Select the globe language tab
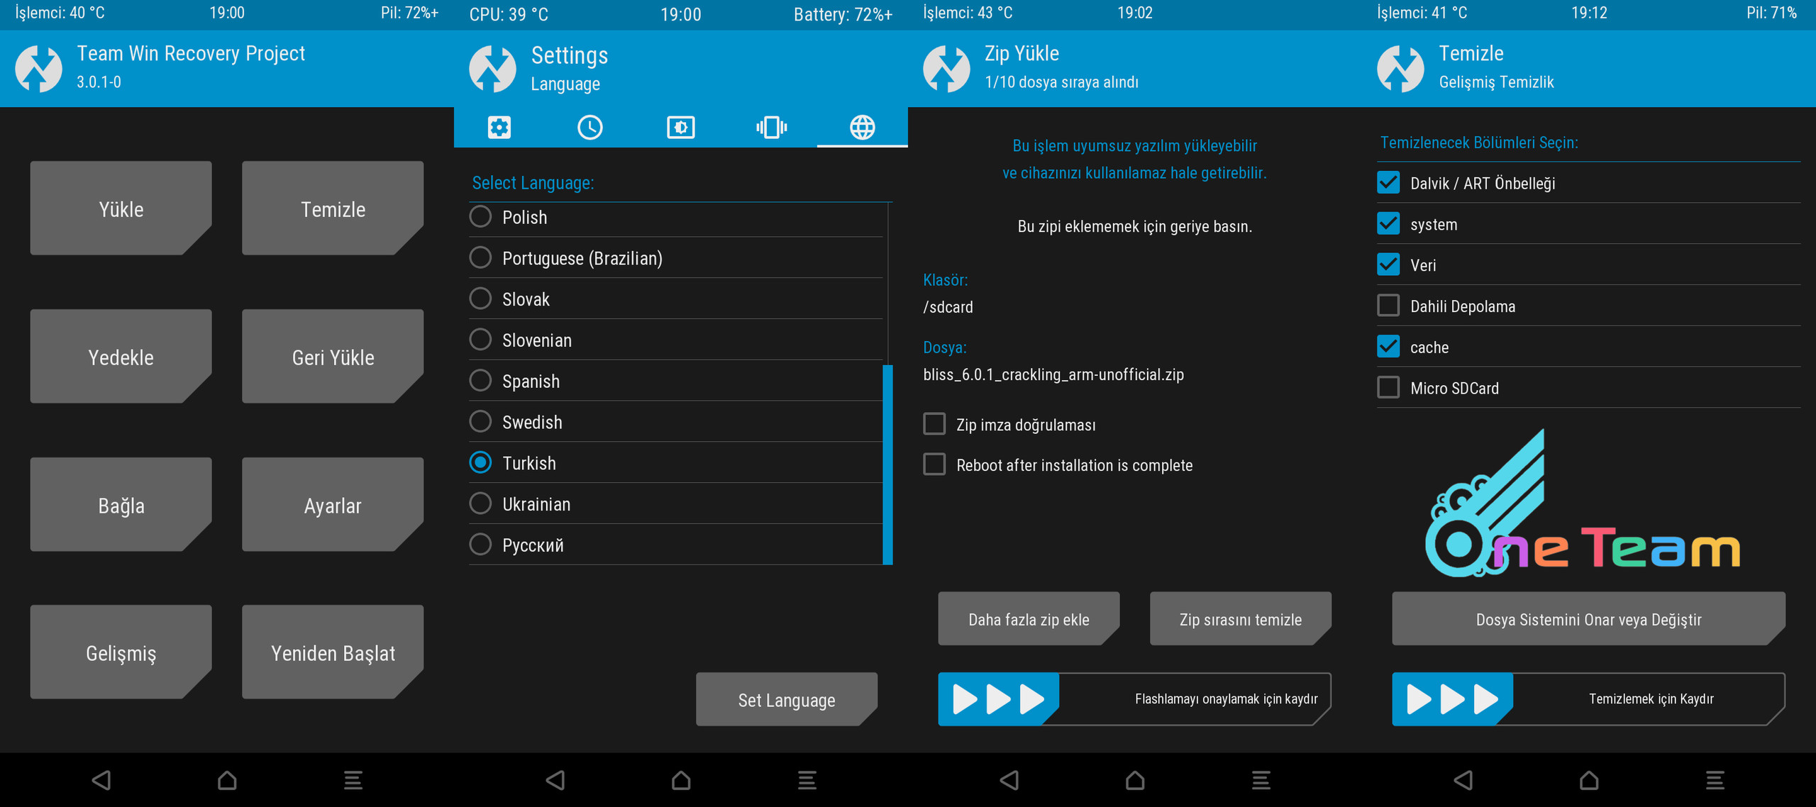The height and width of the screenshot is (807, 1816). click(x=862, y=128)
